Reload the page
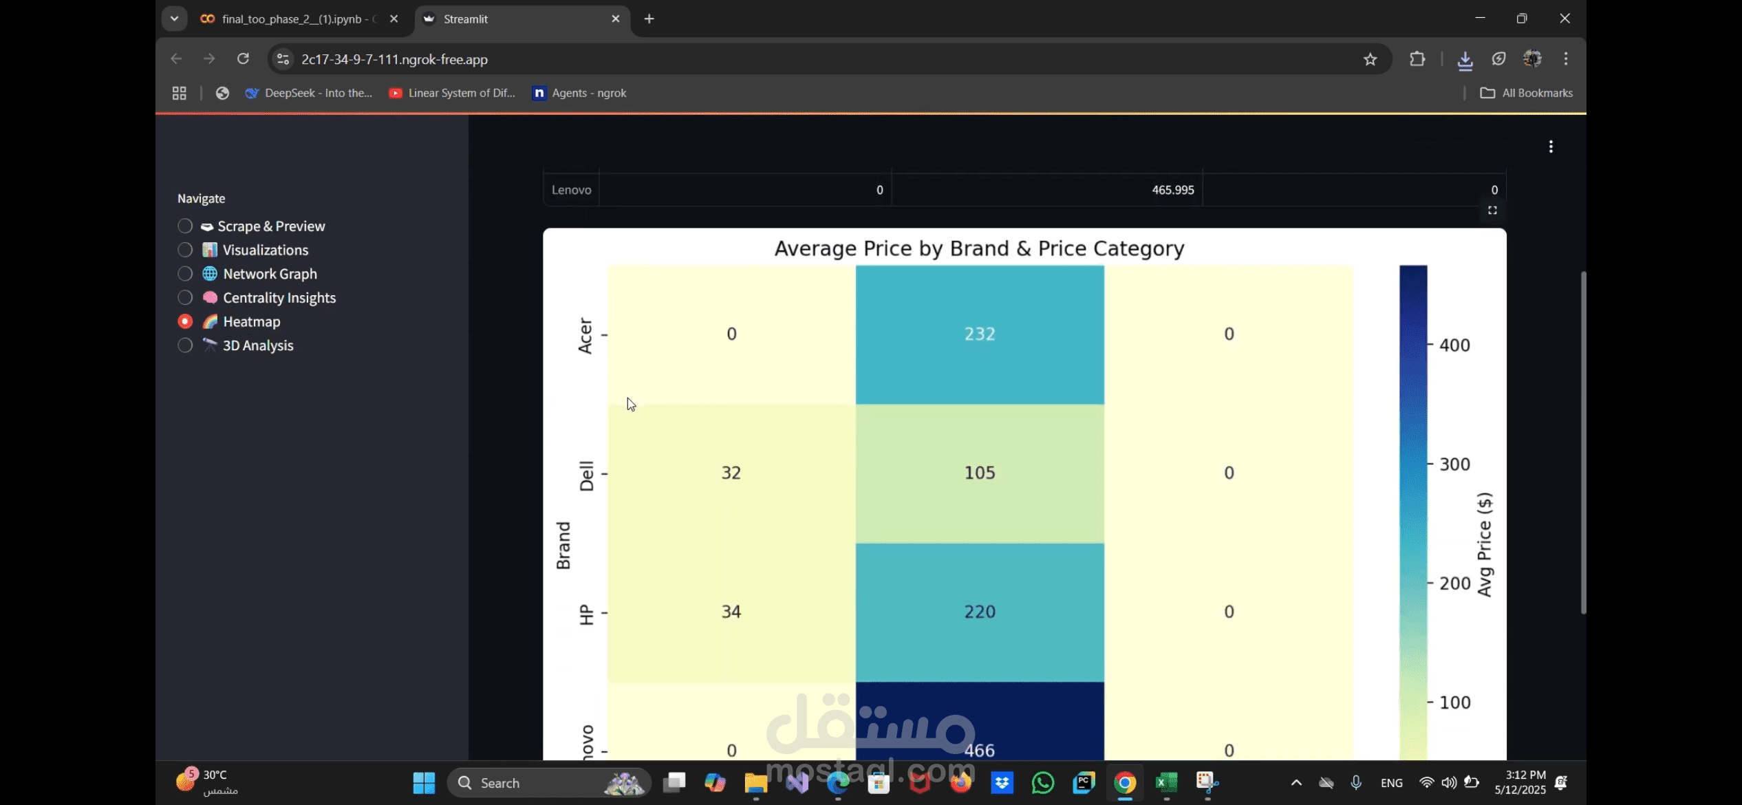The image size is (1742, 805). click(x=243, y=59)
